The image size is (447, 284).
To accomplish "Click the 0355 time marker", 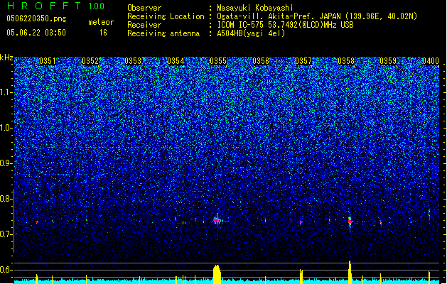I will 218,61.
